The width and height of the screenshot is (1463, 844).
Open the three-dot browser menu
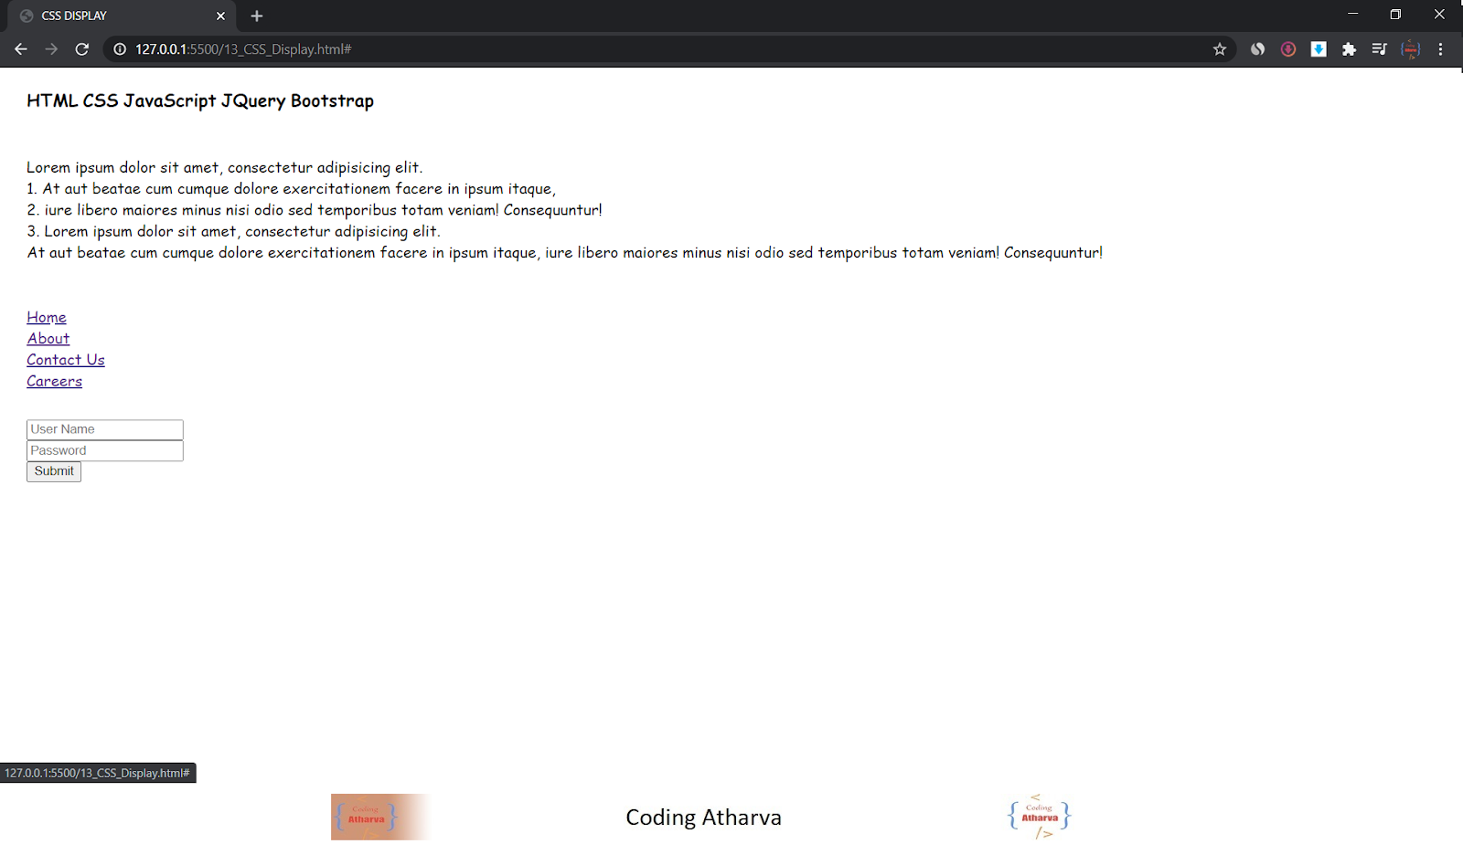[1442, 48]
